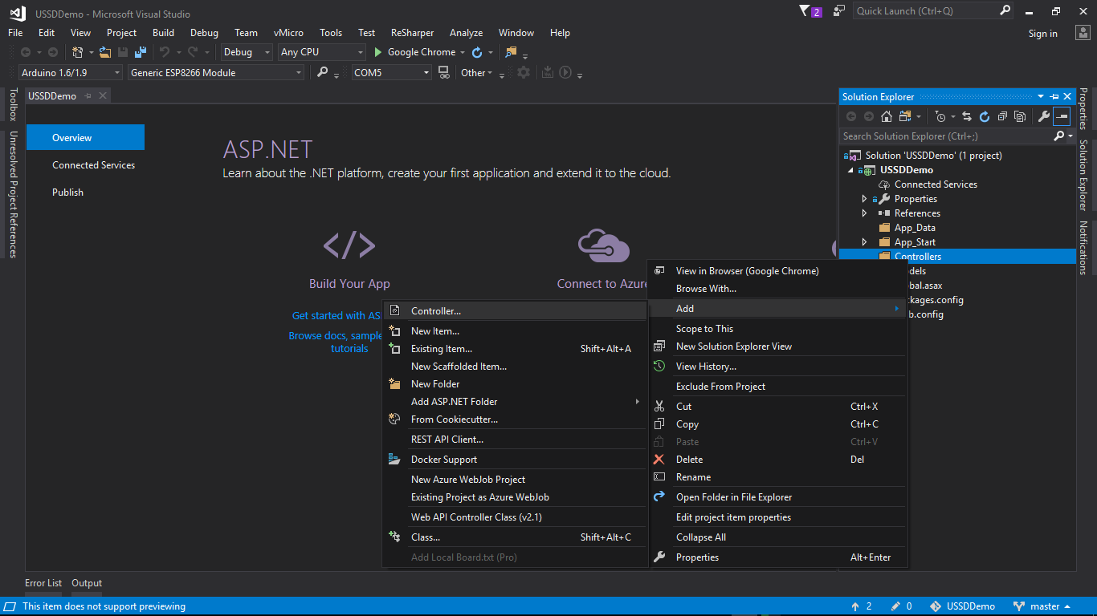Image resolution: width=1097 pixels, height=616 pixels.
Task: Select Controller... from Add submenu
Action: click(x=515, y=311)
